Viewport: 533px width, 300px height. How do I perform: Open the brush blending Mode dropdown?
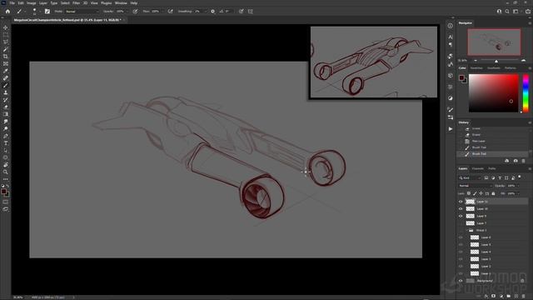point(82,11)
